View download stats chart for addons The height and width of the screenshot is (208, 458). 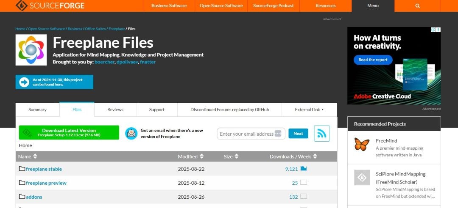click(304, 196)
